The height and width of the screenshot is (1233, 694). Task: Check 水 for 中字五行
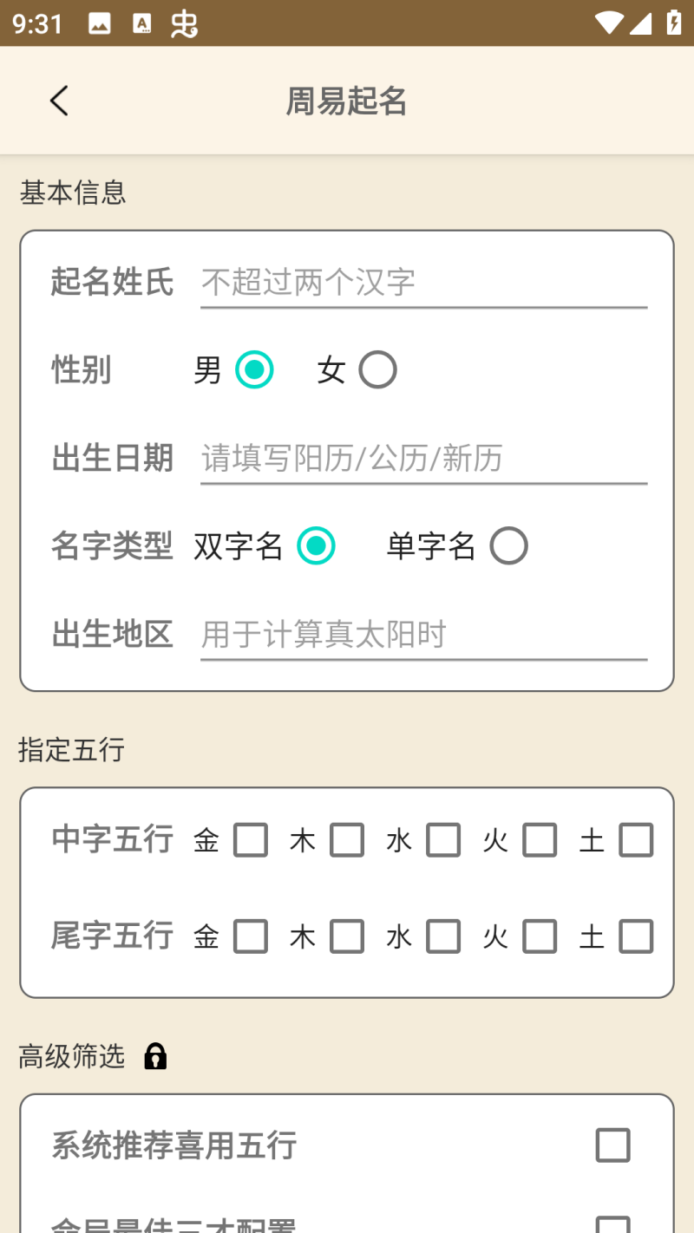coord(443,840)
